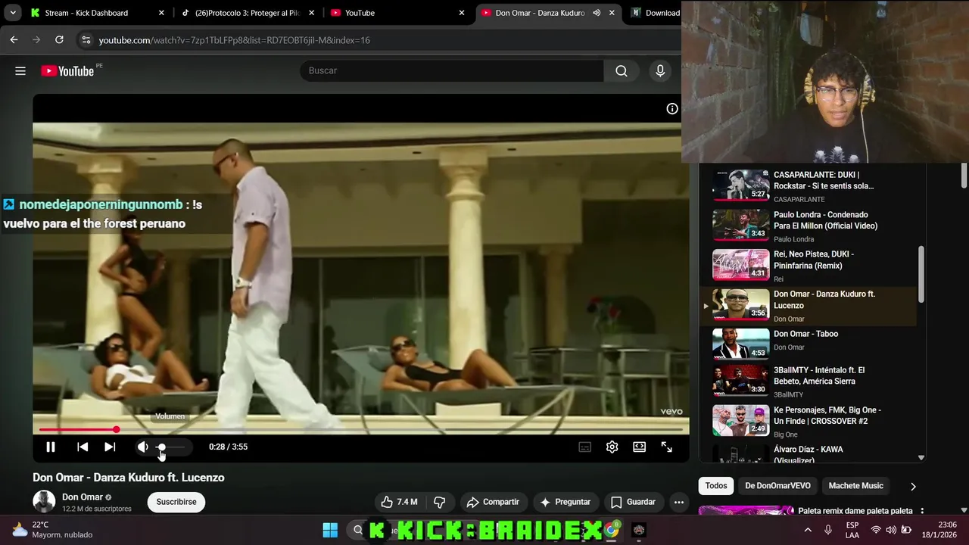
Task: Open the tab search dropdown arrow
Action: click(13, 13)
